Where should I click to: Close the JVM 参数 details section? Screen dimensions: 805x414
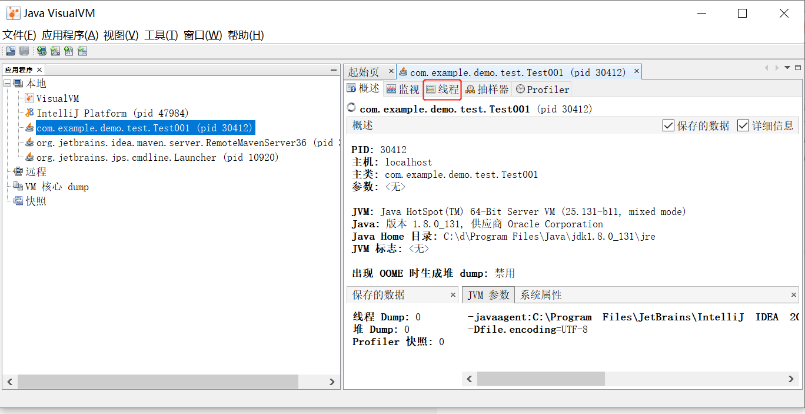pyautogui.click(x=794, y=295)
